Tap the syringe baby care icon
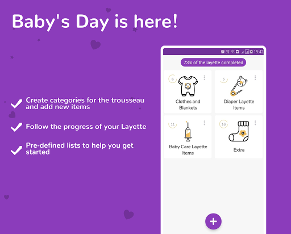 pos(188,131)
